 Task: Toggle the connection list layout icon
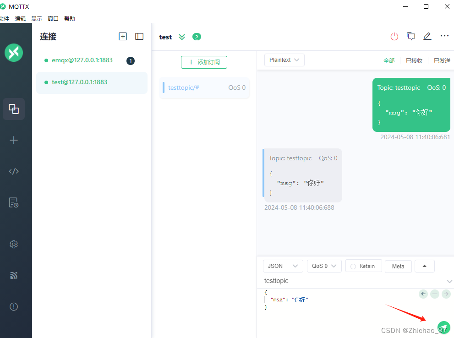[x=139, y=37]
